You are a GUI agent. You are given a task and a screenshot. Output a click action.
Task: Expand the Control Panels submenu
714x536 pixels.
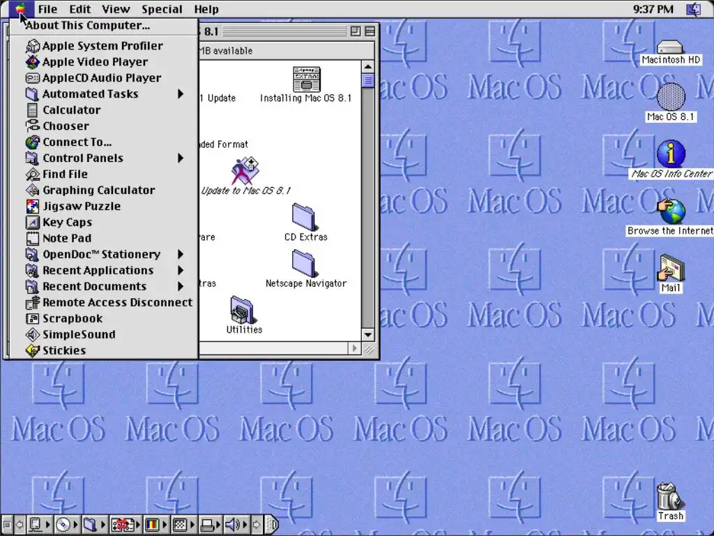click(104, 158)
